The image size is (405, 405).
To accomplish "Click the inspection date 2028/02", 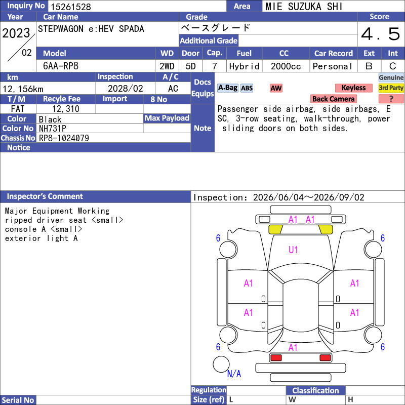I will pos(125,89).
